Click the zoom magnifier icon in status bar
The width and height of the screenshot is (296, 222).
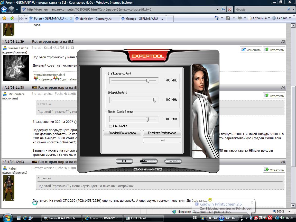274,211
